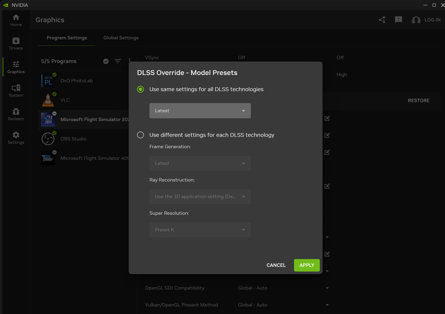Click the user avatar icon
The image size is (445, 314).
(x=416, y=20)
